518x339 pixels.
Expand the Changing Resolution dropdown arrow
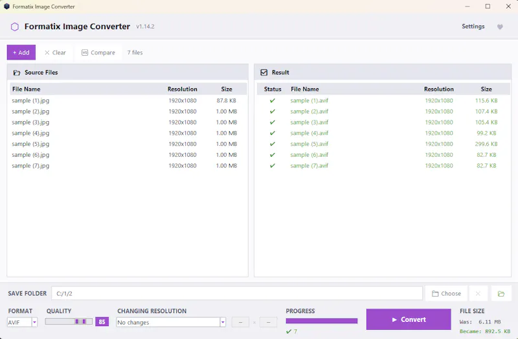point(223,322)
